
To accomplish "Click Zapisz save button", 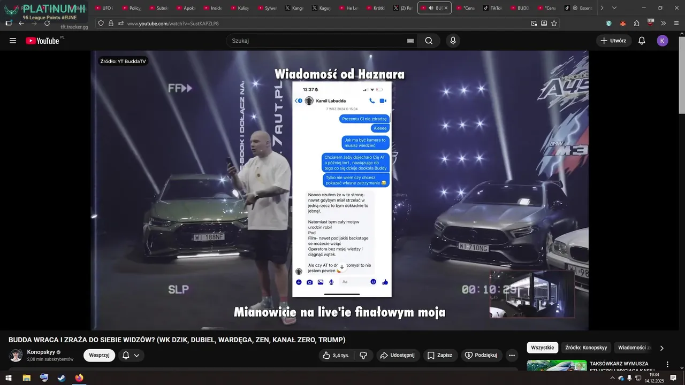I will point(439,355).
